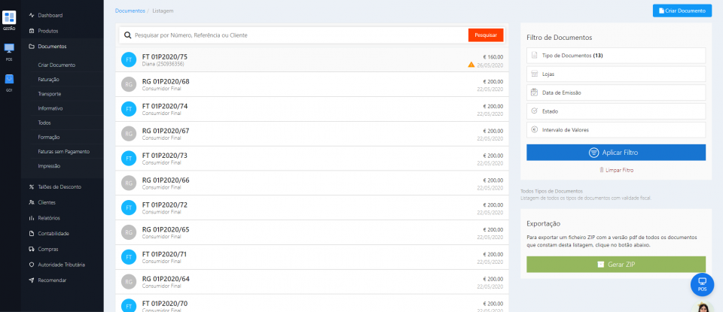Viewport: 723px width, 312px height.
Task: Select Faturação in the sidebar submenu
Action: click(x=49, y=79)
